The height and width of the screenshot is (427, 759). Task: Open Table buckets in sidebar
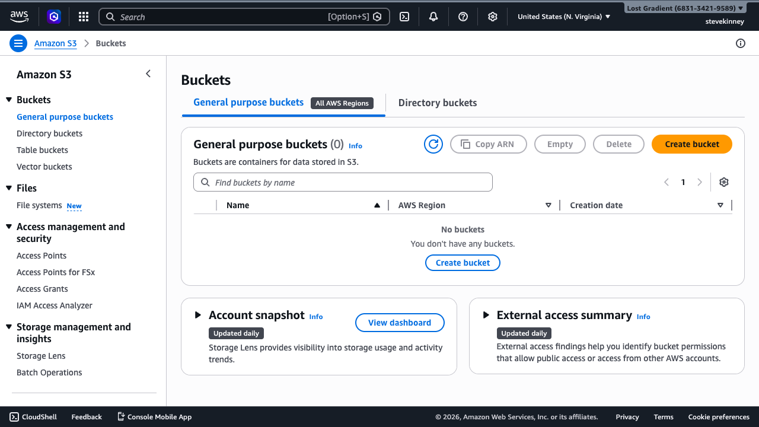42,150
